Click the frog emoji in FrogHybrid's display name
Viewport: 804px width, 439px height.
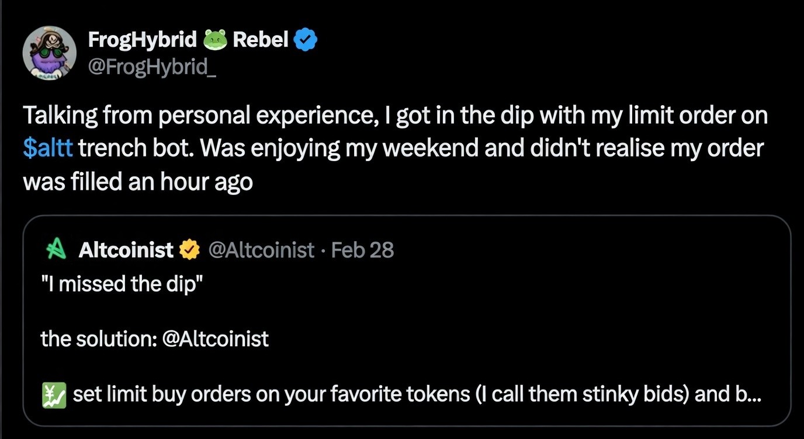[214, 39]
